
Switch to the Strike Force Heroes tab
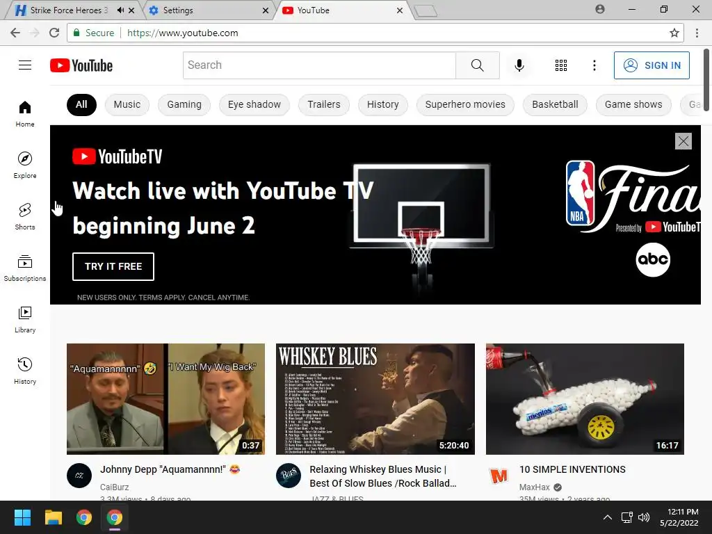[x=68, y=10]
